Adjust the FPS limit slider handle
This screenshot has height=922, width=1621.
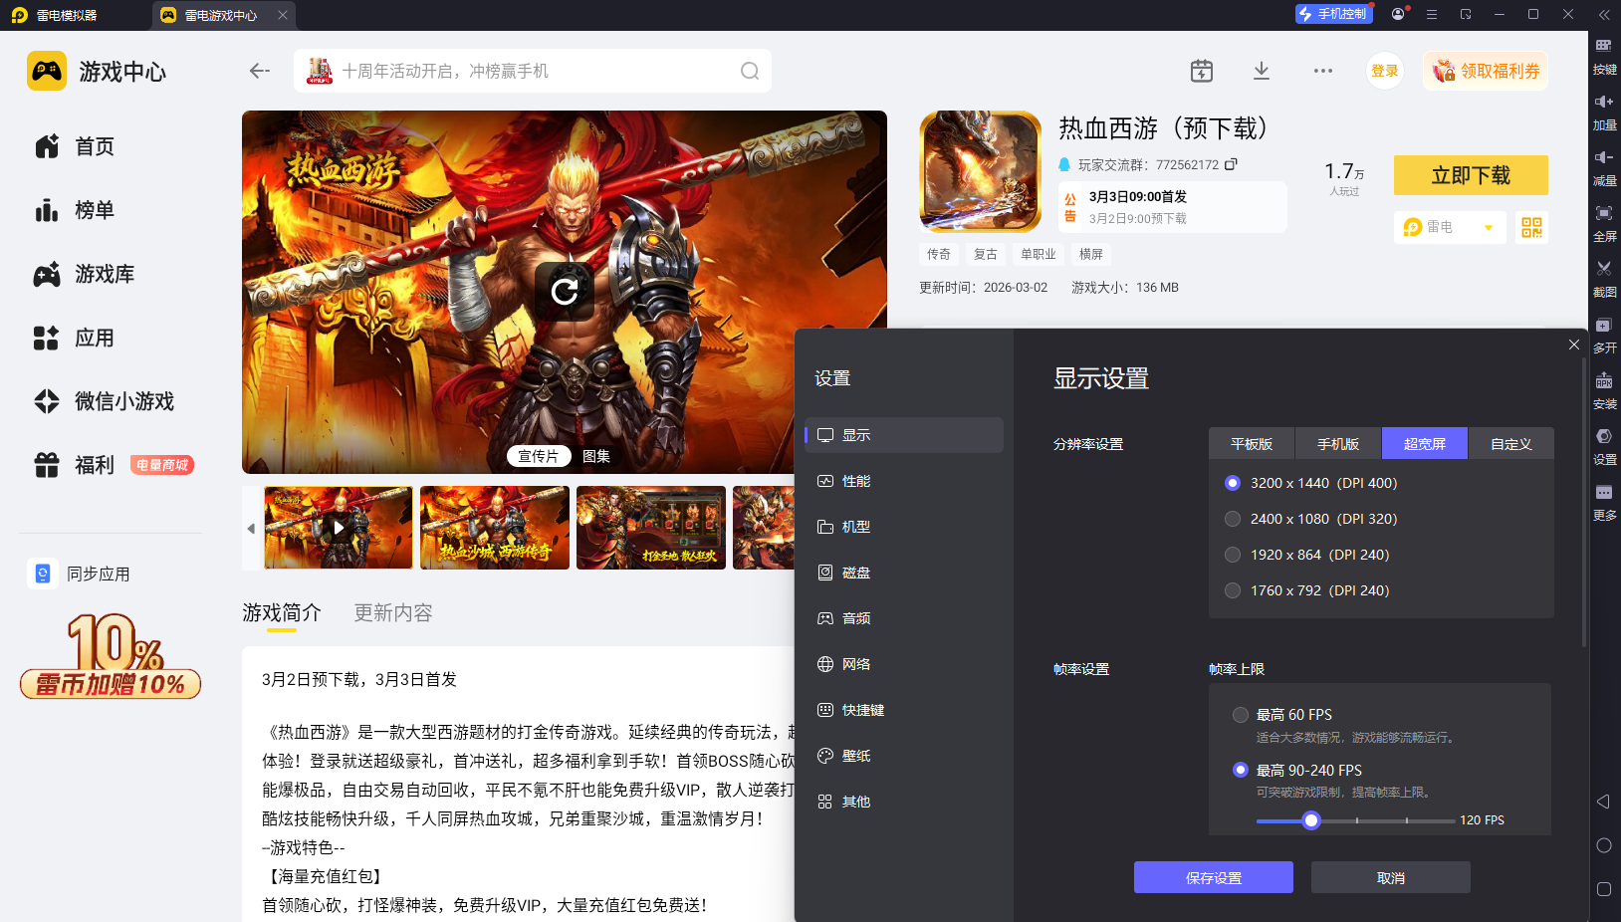pyautogui.click(x=1311, y=820)
